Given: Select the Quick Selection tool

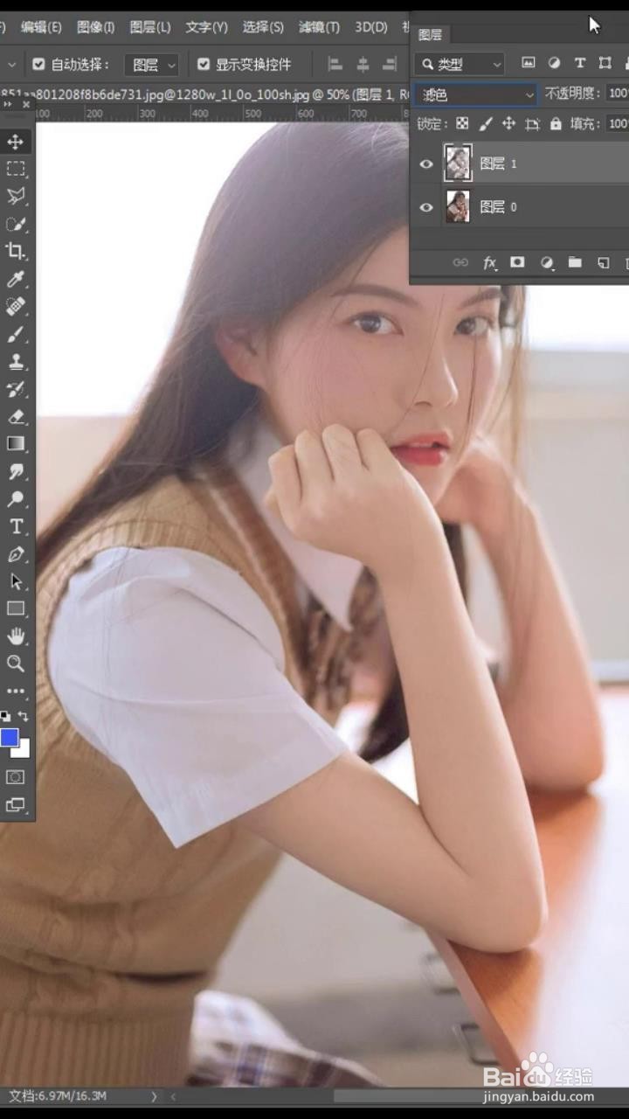Looking at the screenshot, I should (16, 224).
